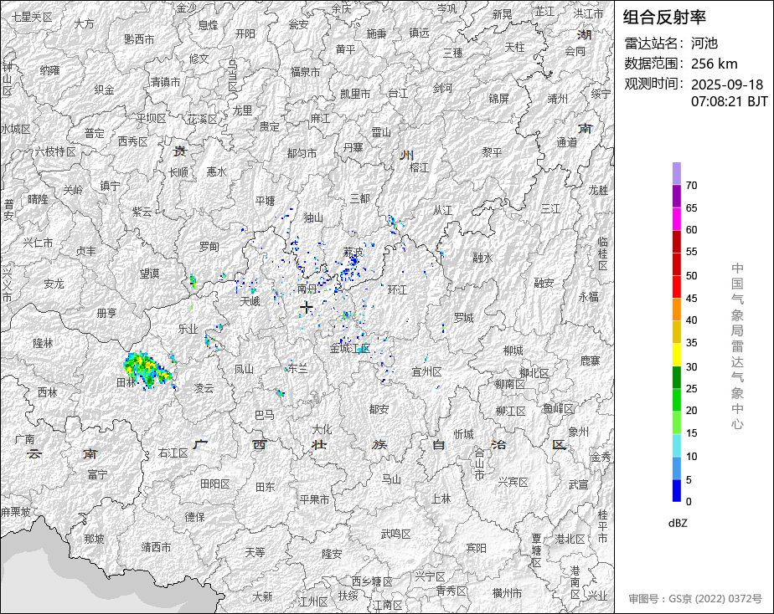Click the 三都 map label
This screenshot has height=614, width=774.
[x=359, y=198]
